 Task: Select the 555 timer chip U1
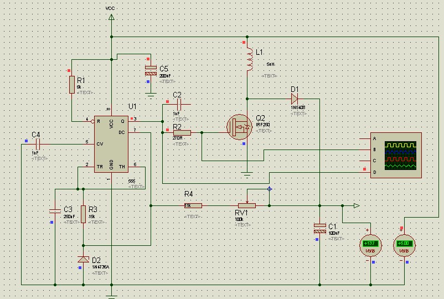(x=111, y=144)
